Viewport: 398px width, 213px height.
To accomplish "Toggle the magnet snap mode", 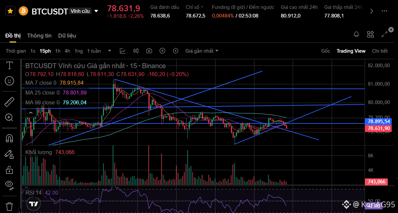I will pos(10,139).
